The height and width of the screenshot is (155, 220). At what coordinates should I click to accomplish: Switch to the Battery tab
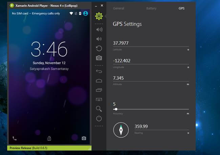(151, 8)
